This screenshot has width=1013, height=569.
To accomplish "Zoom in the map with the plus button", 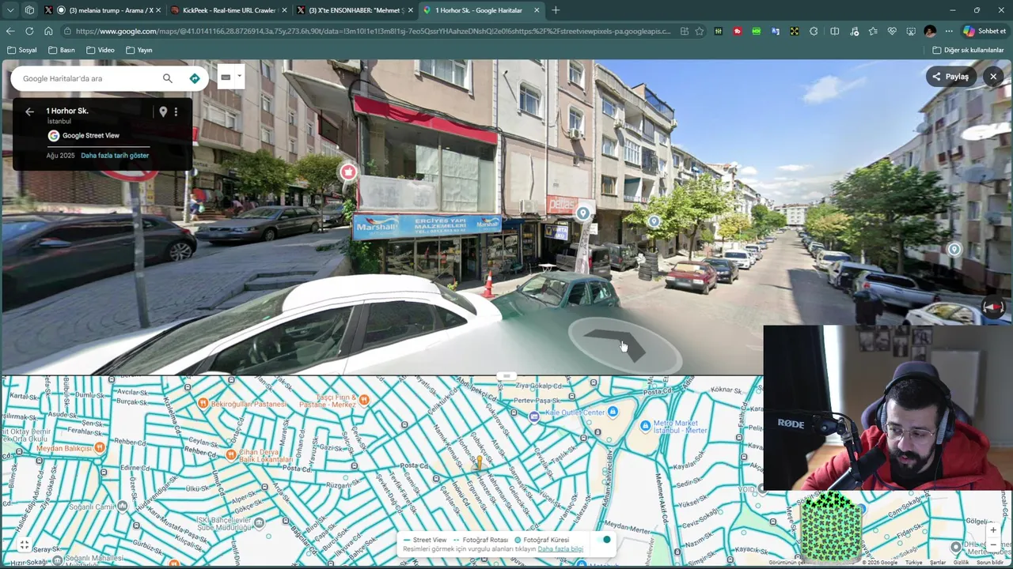I will coord(993,530).
